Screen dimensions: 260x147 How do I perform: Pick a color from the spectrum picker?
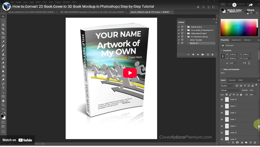[238, 27]
